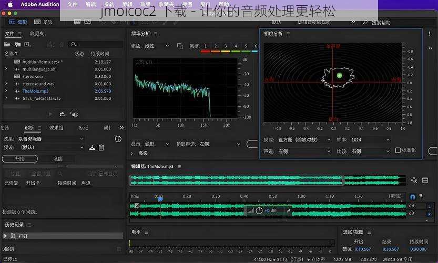Click the files panel search field
Viewport: 438px width, 263px height.
96,44
